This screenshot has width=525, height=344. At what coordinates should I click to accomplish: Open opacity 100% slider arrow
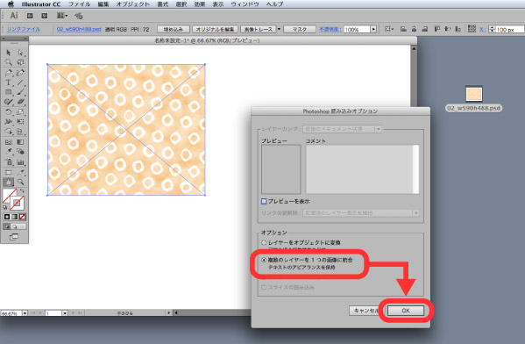click(373, 29)
